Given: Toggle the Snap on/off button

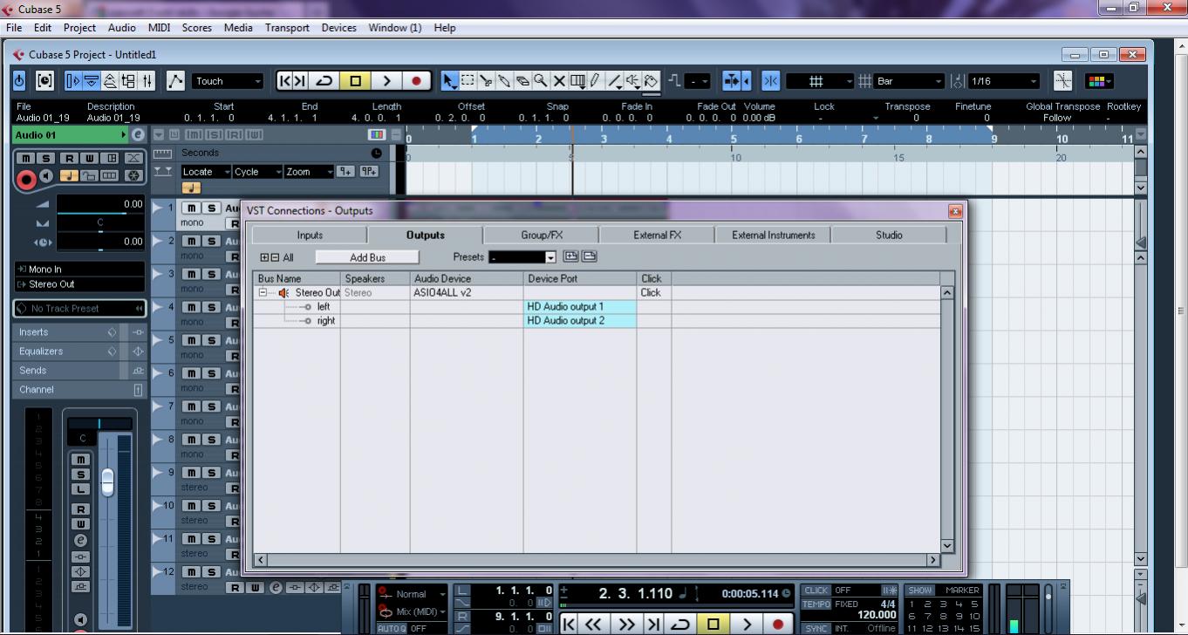Looking at the screenshot, I should pos(771,81).
